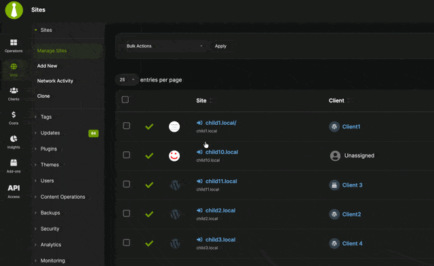
Task: Click the smiley favicon of child10.local
Action: (x=174, y=155)
